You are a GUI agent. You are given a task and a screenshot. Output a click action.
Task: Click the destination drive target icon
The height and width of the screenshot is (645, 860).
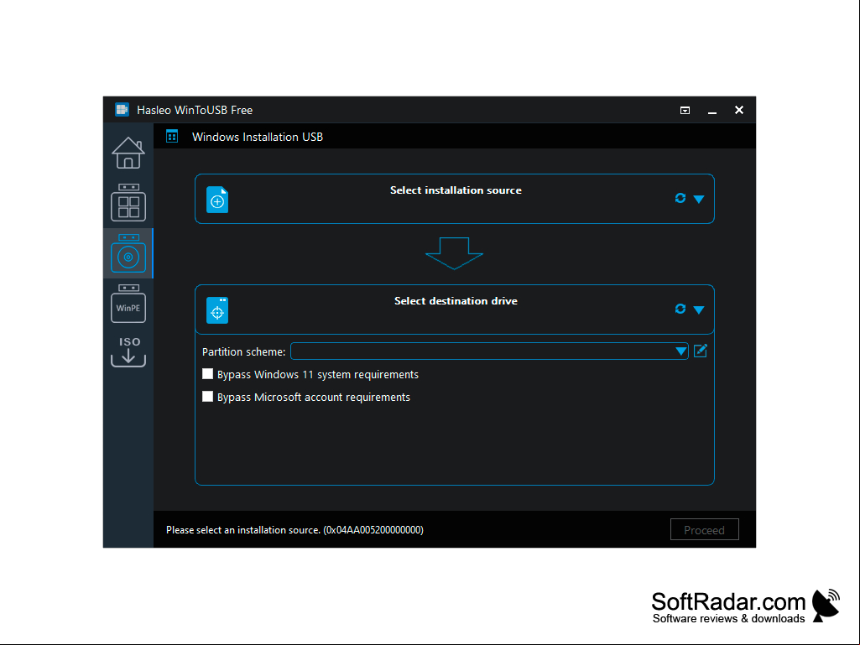point(217,310)
